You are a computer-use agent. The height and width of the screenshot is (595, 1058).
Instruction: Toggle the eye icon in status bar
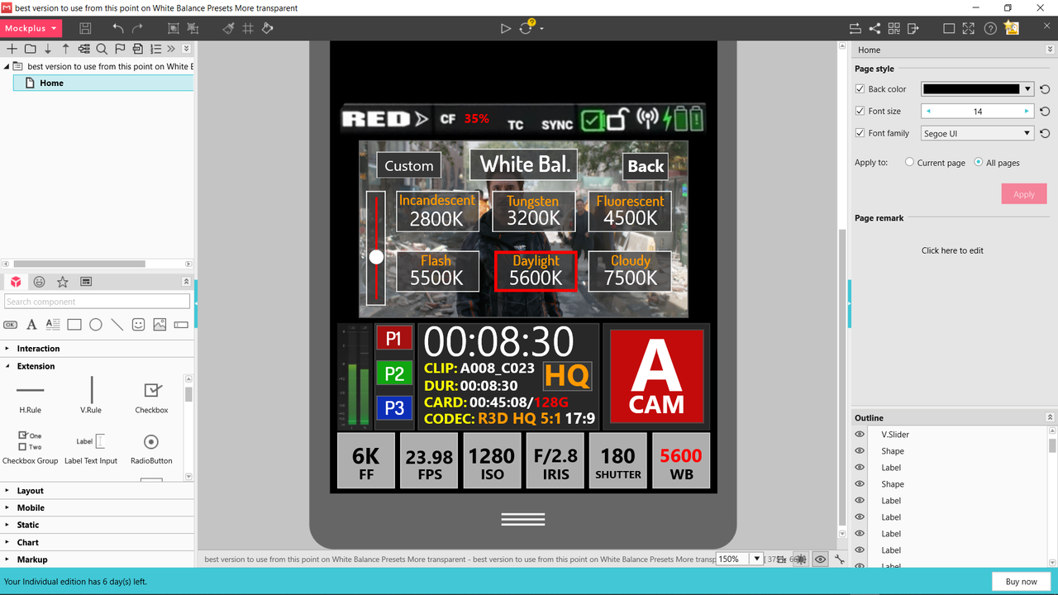coord(820,559)
